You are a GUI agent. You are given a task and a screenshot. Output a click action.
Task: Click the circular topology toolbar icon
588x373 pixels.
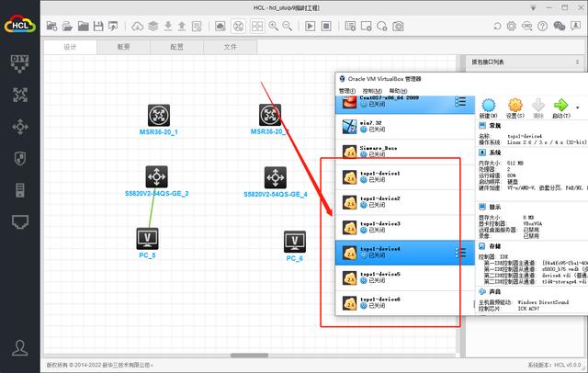pyautogui.click(x=239, y=27)
